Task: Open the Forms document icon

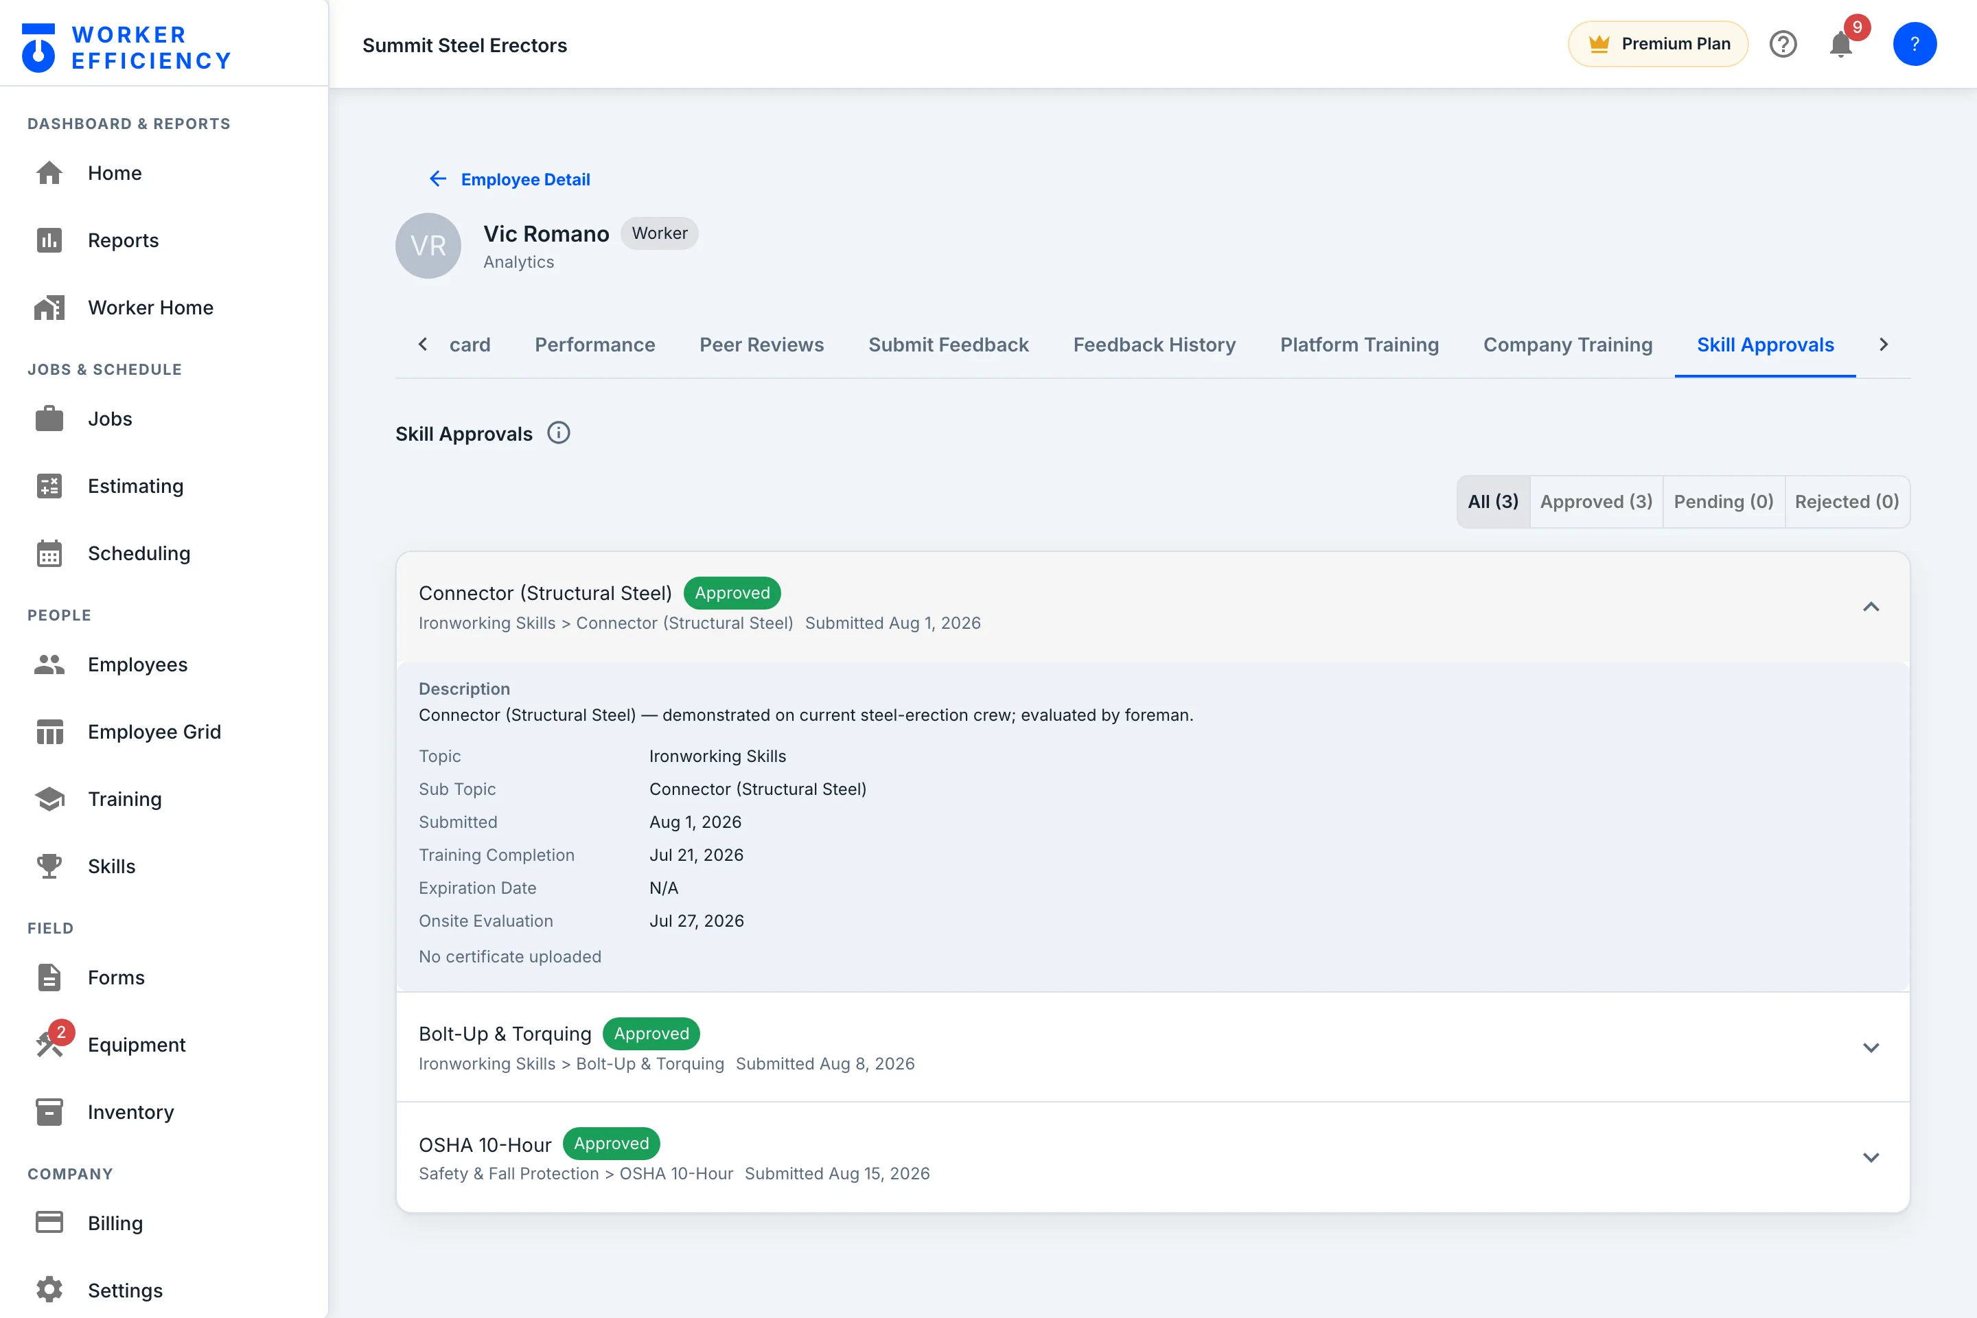Action: 49,977
